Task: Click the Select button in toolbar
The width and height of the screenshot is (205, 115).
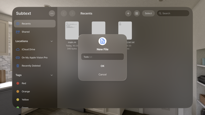Action: (x=148, y=13)
